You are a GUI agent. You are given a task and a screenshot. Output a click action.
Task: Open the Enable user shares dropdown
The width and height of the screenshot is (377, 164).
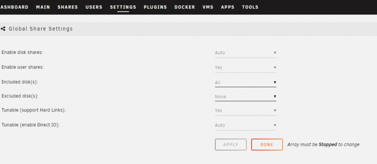tap(245, 67)
